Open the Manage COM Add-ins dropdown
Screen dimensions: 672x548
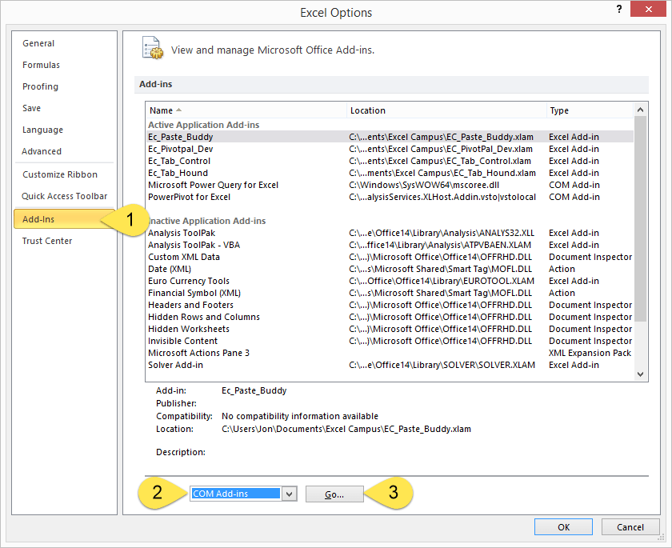(290, 494)
